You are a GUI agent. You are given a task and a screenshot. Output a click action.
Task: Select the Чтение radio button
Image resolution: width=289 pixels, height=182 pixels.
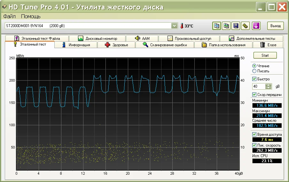pyautogui.click(x=254, y=66)
